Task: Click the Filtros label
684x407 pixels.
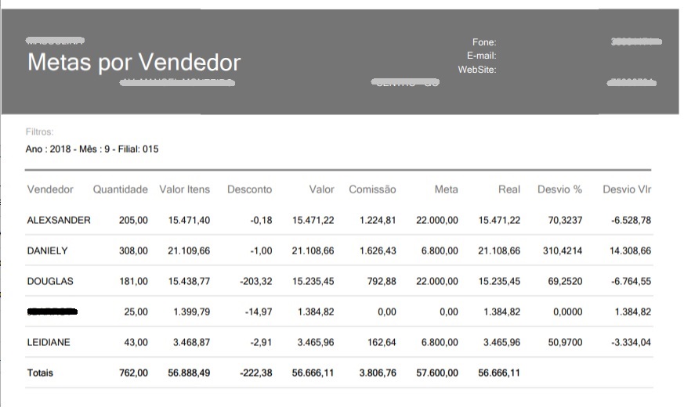Action: coord(39,133)
